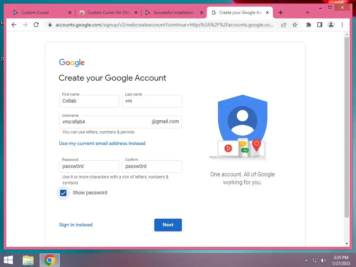Click the Show password label text

(x=90, y=193)
